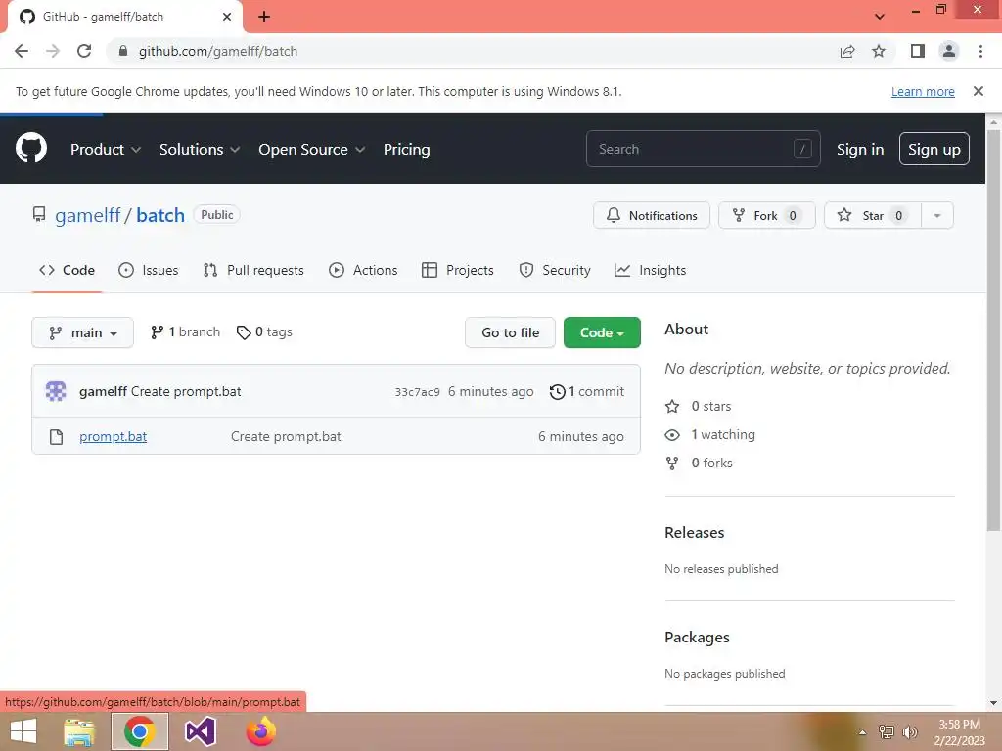Open the Insights tab
1002x751 pixels.
pyautogui.click(x=650, y=270)
